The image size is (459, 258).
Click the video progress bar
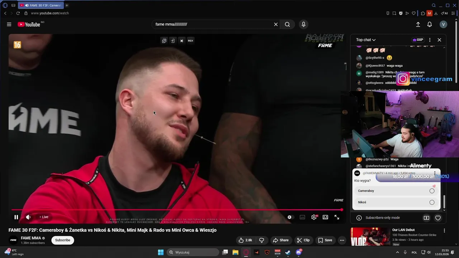tap(177, 210)
